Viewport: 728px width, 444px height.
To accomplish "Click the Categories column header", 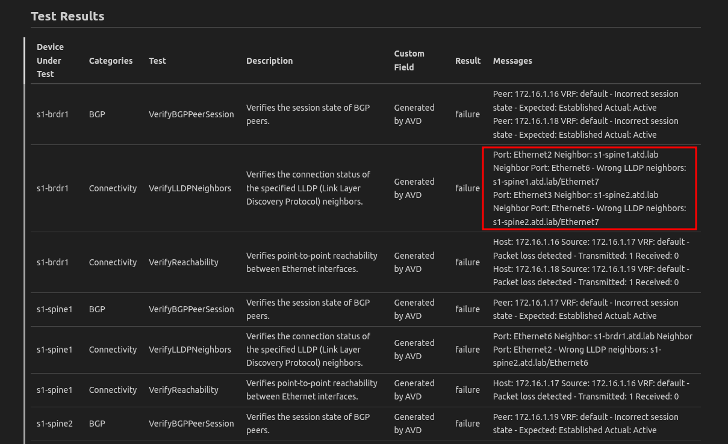I will [111, 61].
